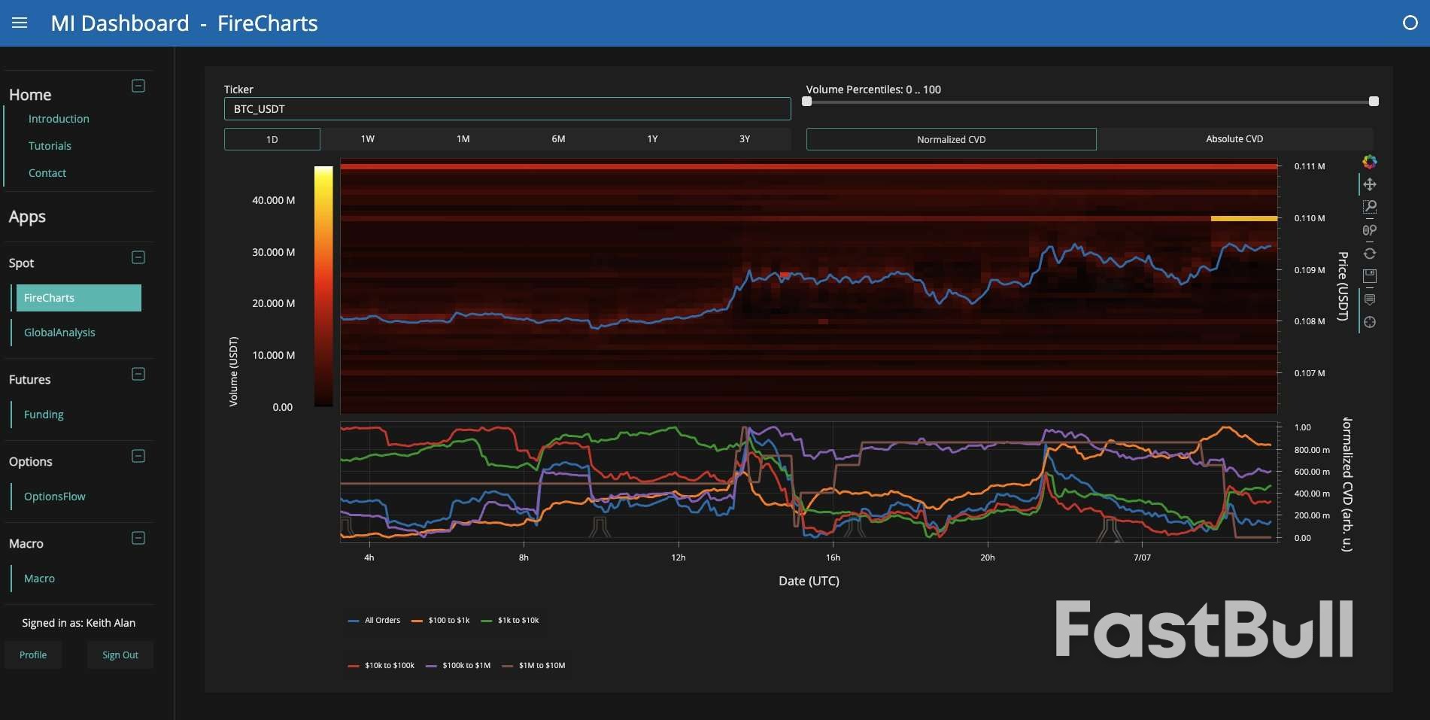
Task: Activate the Box Zoom tool
Action: [1370, 207]
